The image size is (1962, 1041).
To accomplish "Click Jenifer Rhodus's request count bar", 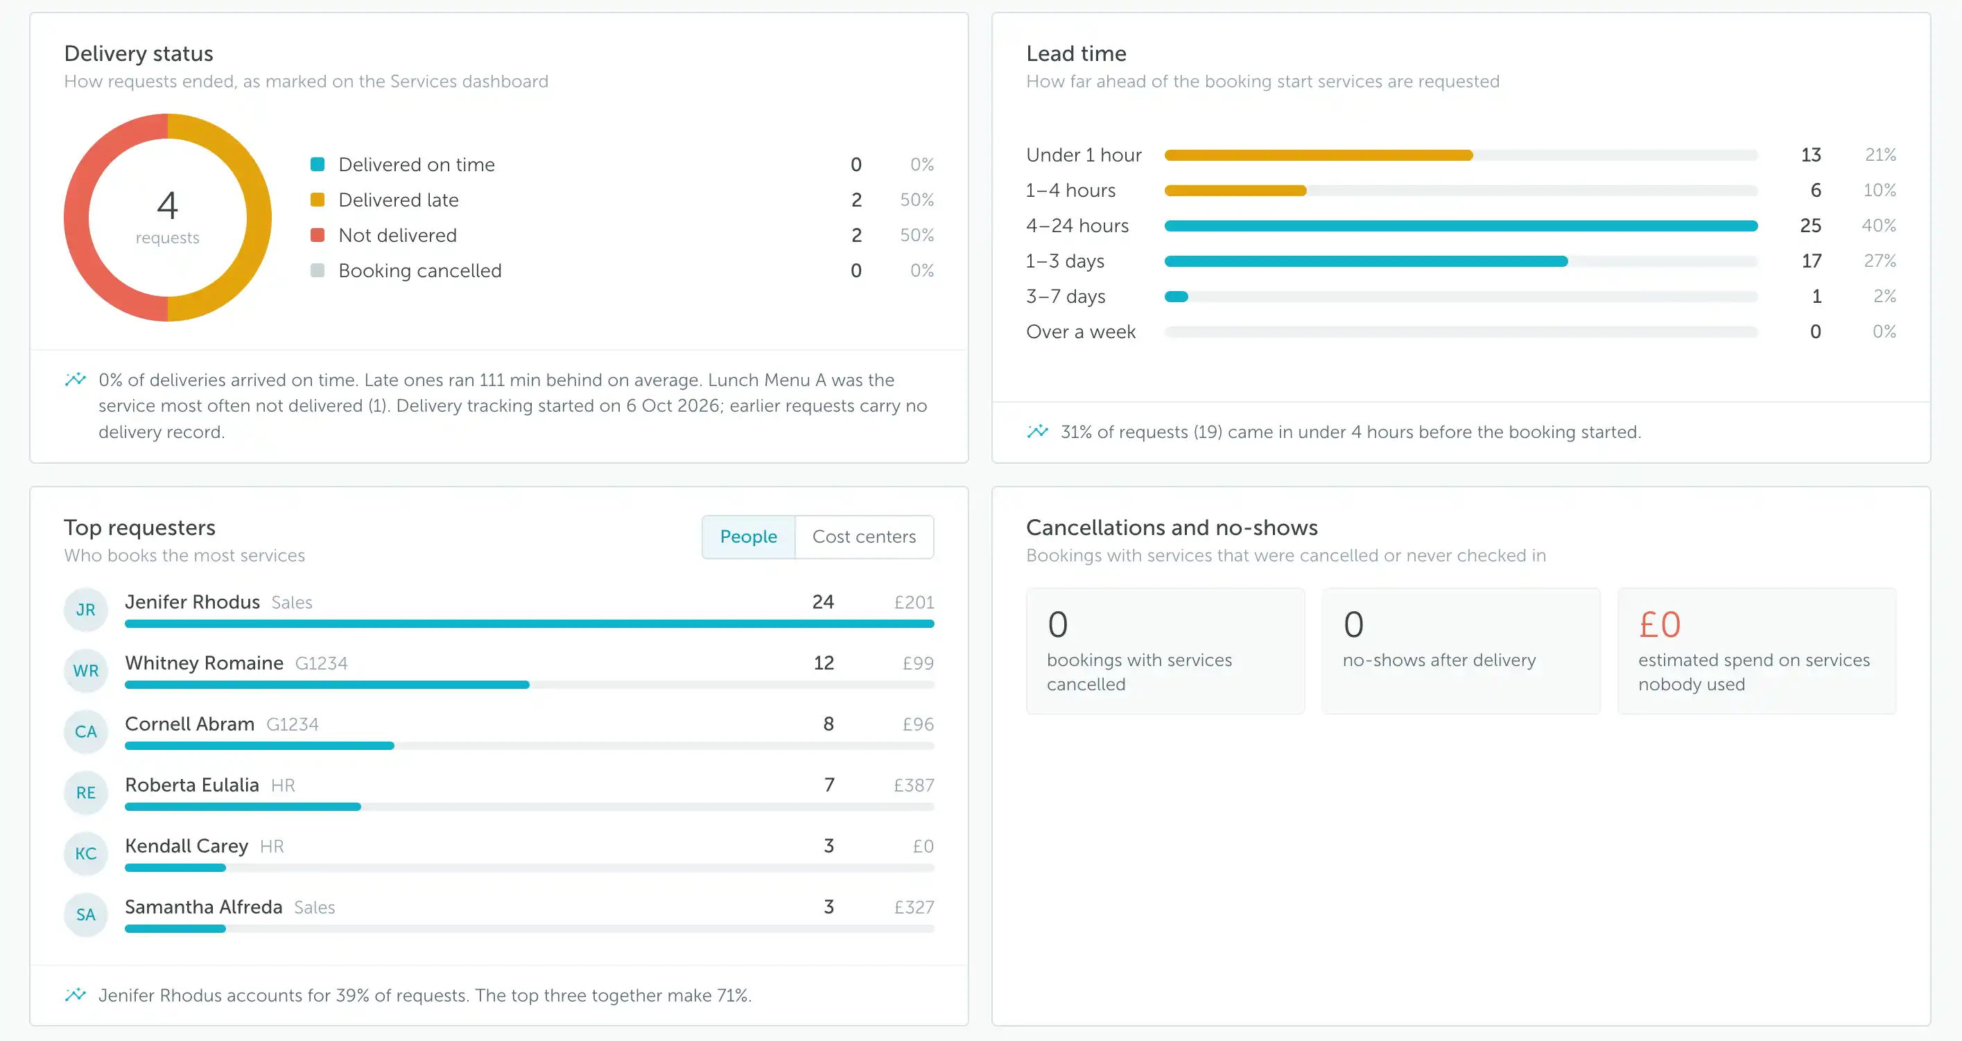I will pos(530,624).
